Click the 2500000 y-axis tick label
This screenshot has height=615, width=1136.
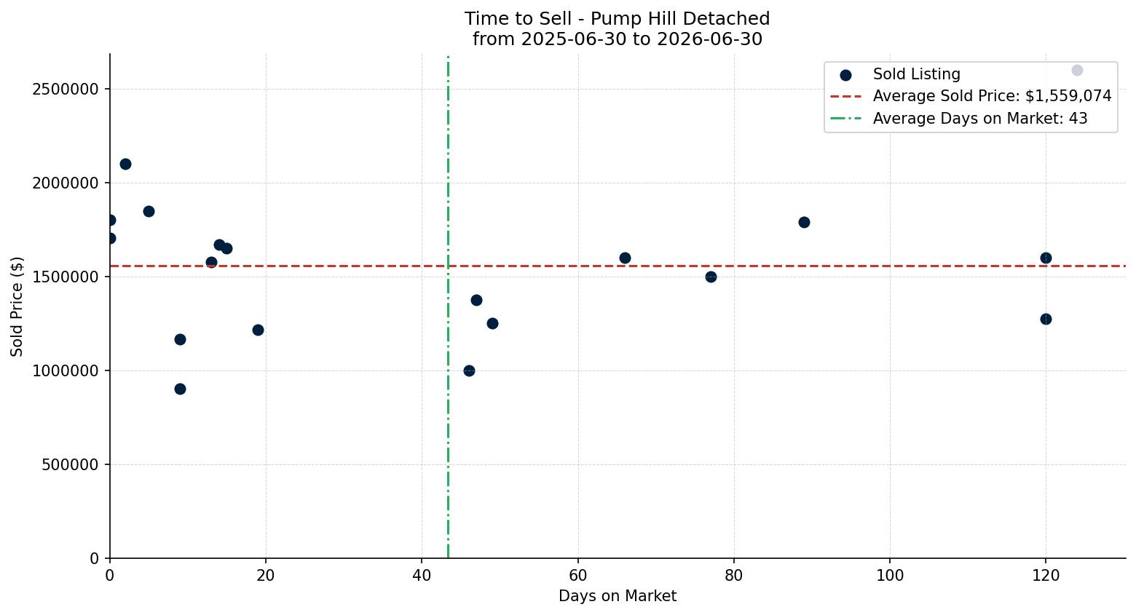pyautogui.click(x=66, y=90)
